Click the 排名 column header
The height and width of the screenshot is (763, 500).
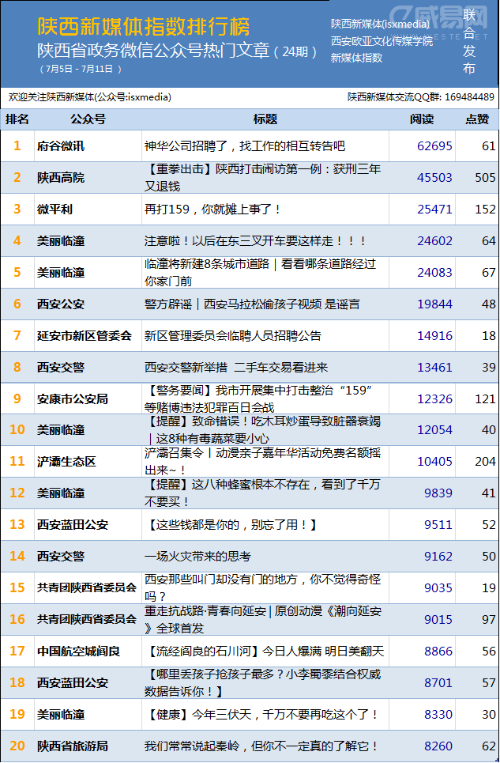(x=17, y=119)
